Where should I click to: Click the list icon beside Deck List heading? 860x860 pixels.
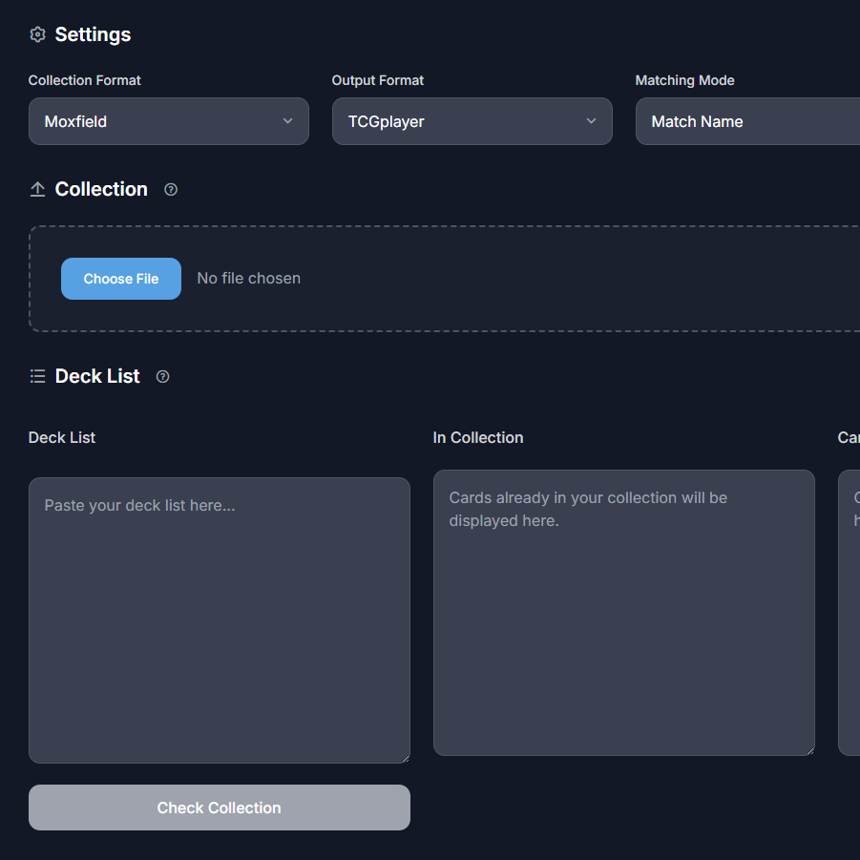point(37,376)
